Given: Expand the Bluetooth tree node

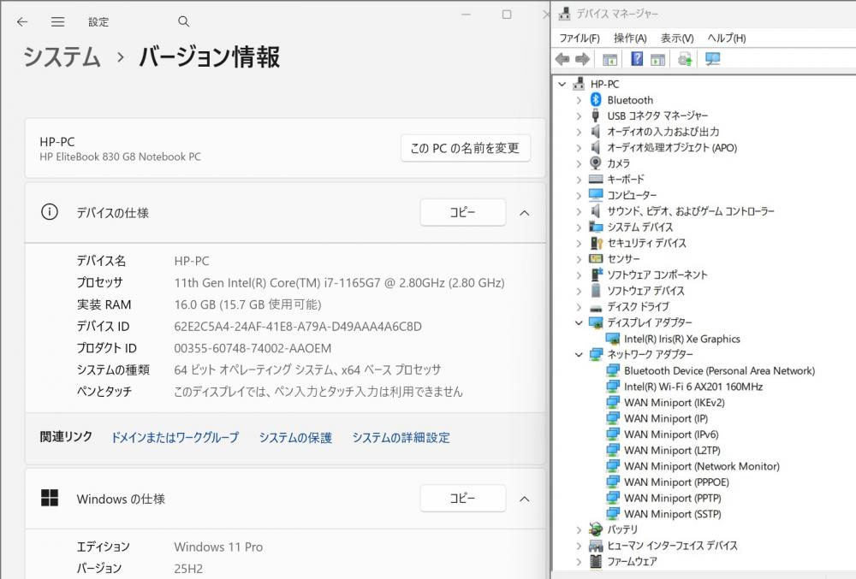Looking at the screenshot, I should click(579, 100).
